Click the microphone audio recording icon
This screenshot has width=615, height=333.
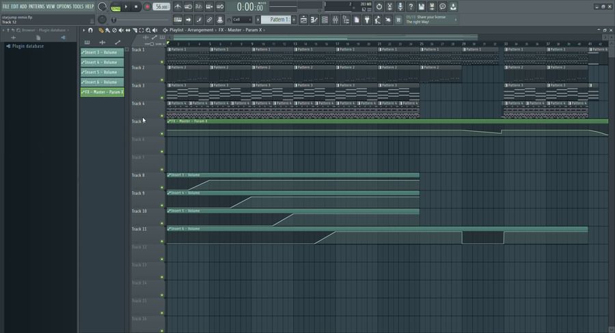[x=400, y=7]
